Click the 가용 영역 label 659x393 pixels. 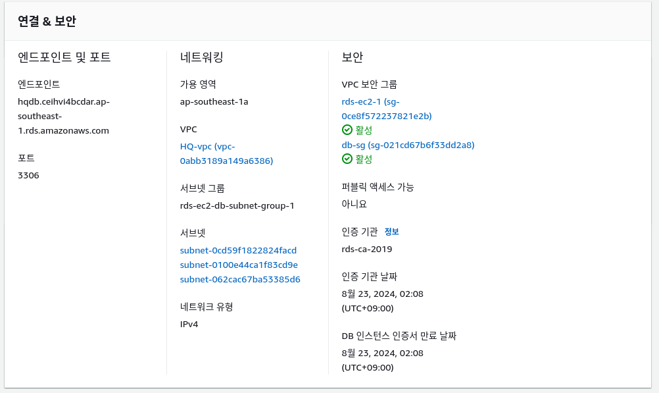coord(198,84)
